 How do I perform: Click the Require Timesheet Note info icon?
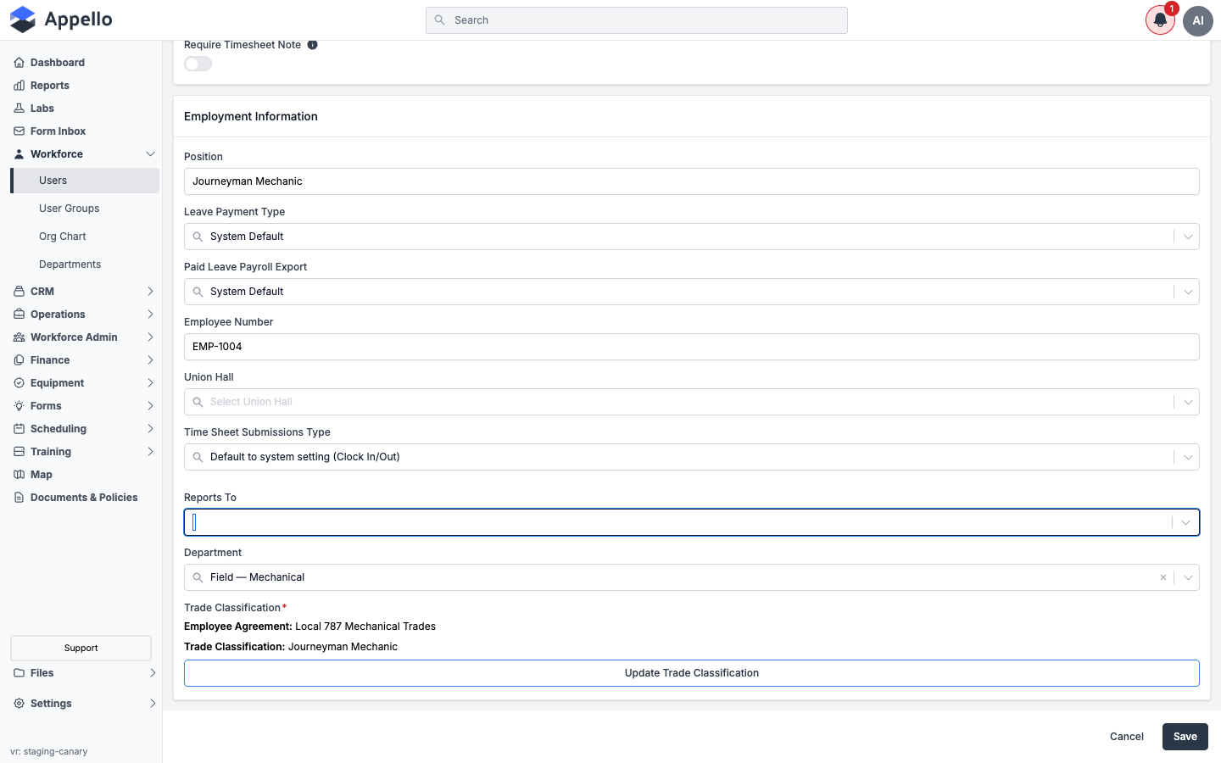click(x=313, y=45)
